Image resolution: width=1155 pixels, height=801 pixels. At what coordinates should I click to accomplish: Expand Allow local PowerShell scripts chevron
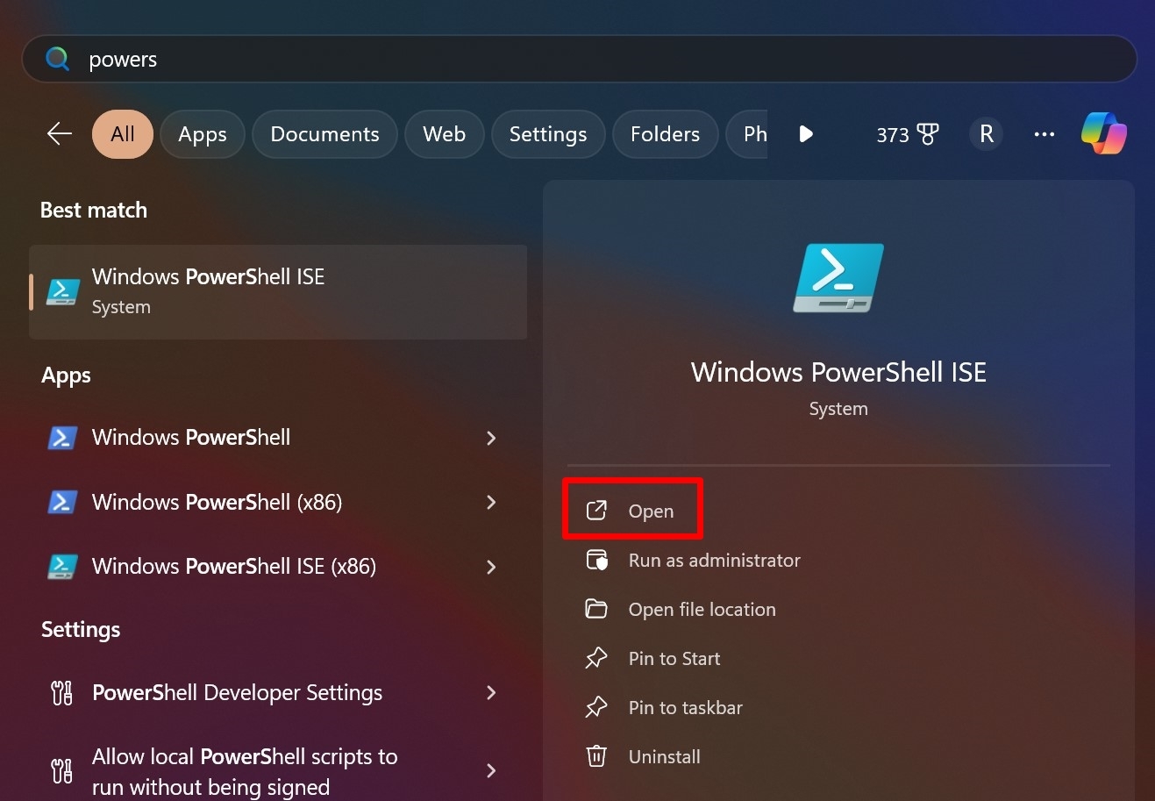(491, 770)
